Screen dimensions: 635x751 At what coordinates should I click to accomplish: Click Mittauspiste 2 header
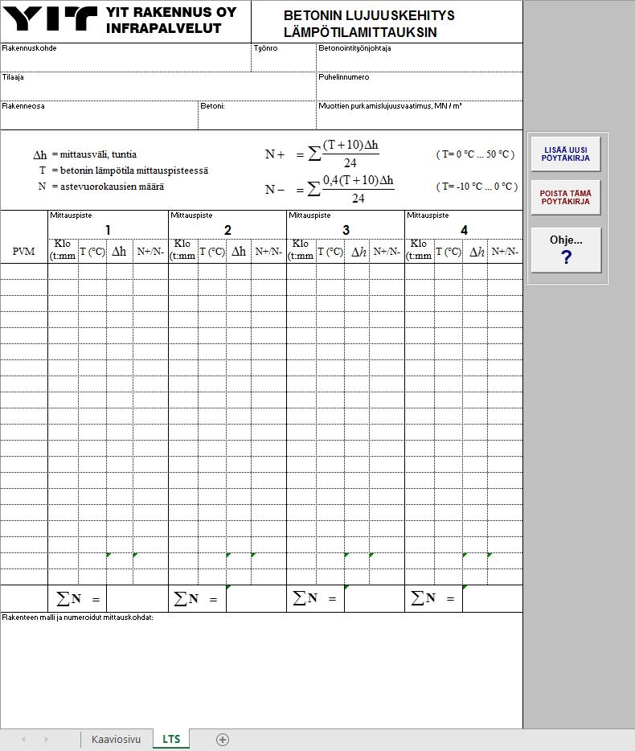(227, 225)
